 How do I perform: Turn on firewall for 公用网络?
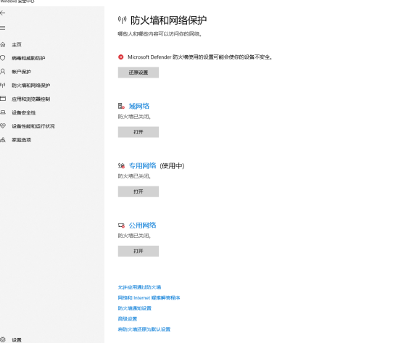click(x=139, y=251)
